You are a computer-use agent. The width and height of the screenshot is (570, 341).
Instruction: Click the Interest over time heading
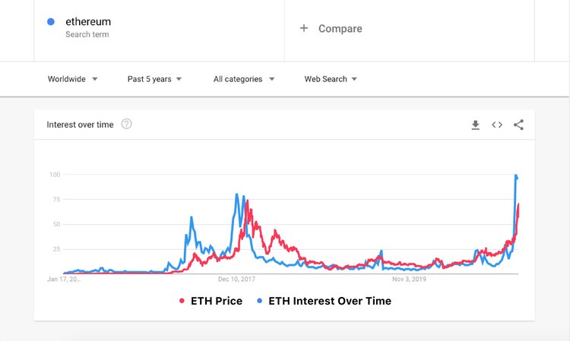pos(80,125)
